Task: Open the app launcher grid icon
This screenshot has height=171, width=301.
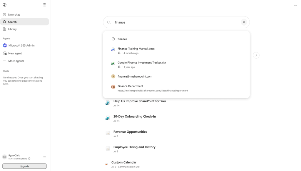Action: coord(44,5)
